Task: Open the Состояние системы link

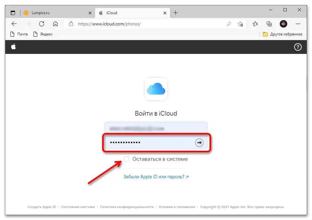Action: point(78,207)
